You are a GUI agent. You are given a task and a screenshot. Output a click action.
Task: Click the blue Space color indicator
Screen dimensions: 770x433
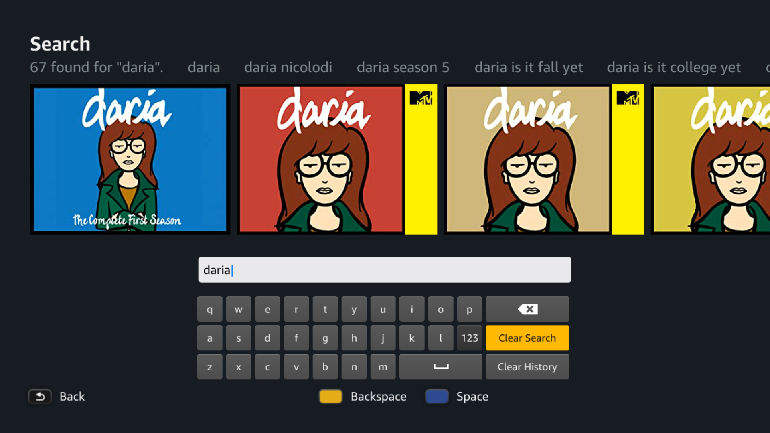click(437, 397)
